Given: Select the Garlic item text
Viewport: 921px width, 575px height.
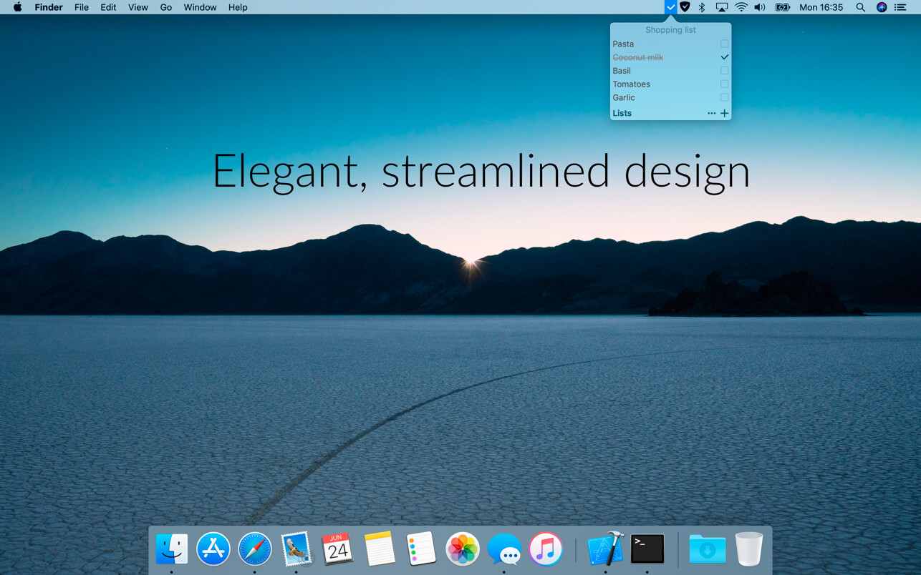Looking at the screenshot, I should [624, 97].
